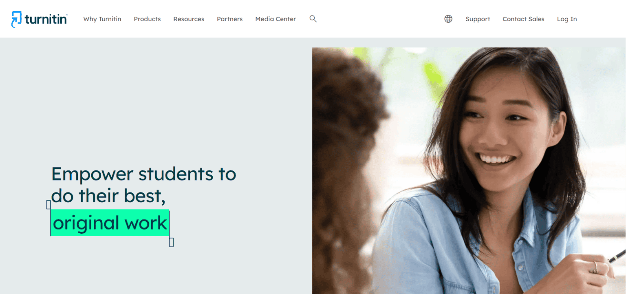Expand the Resources navigation menu

[189, 19]
